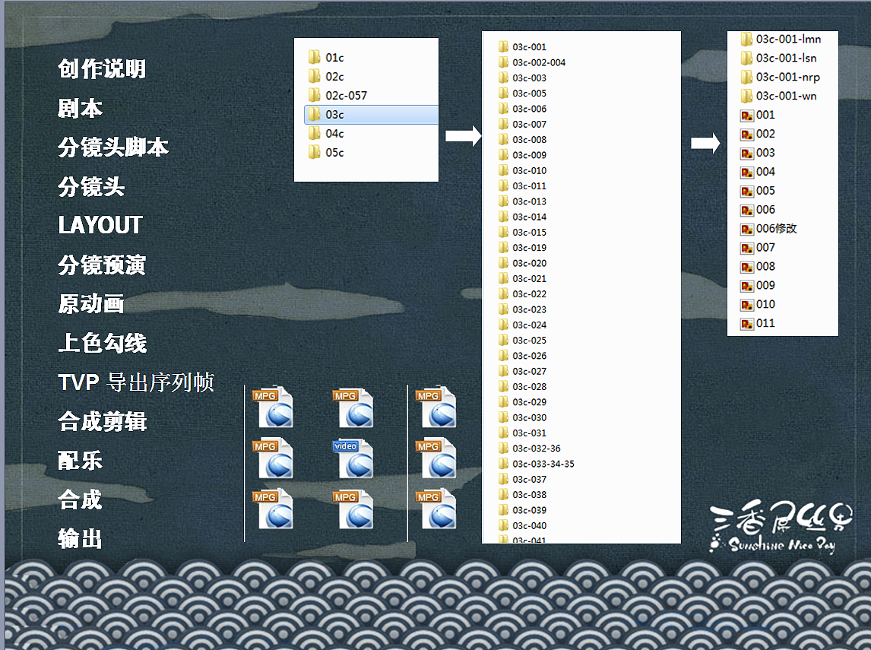Viewport: 871px width, 650px height.
Task: Click the image file icon for 002
Action: (x=747, y=135)
